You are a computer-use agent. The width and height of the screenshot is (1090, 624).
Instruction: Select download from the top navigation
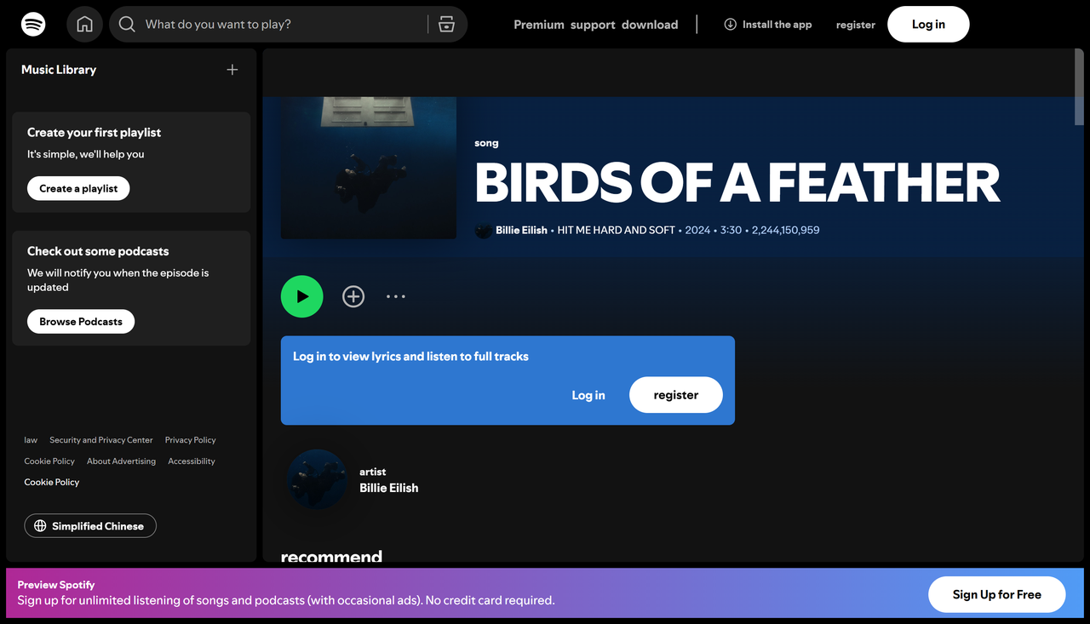650,25
